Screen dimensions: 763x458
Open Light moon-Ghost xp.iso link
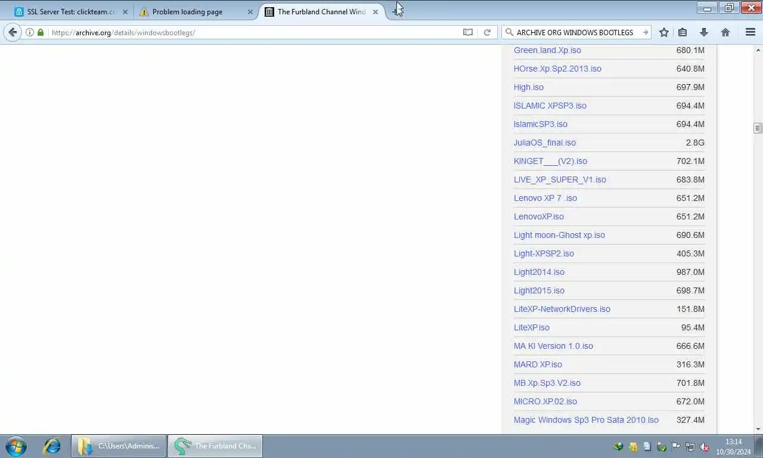point(559,235)
